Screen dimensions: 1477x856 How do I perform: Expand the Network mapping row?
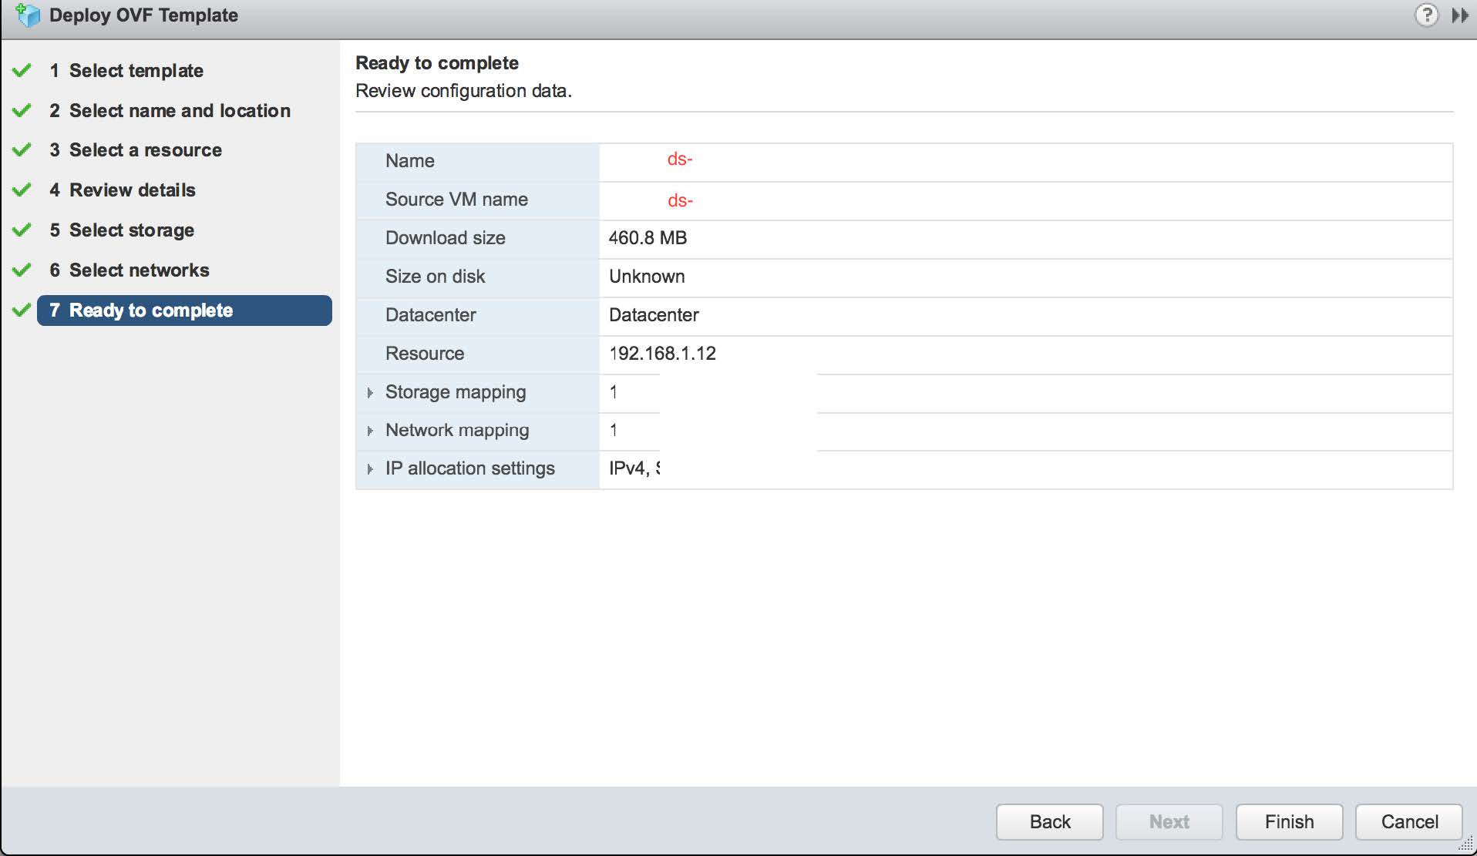pos(370,431)
